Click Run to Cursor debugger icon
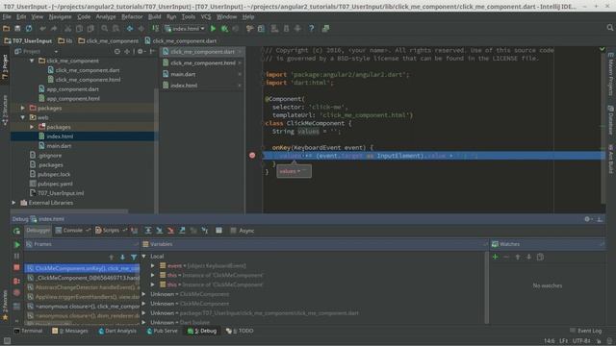The height and width of the screenshot is (346, 616). (x=205, y=231)
